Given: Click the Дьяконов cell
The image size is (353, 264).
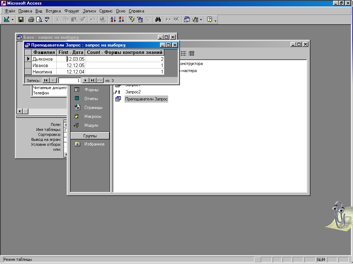Looking at the screenshot, I should (44, 59).
